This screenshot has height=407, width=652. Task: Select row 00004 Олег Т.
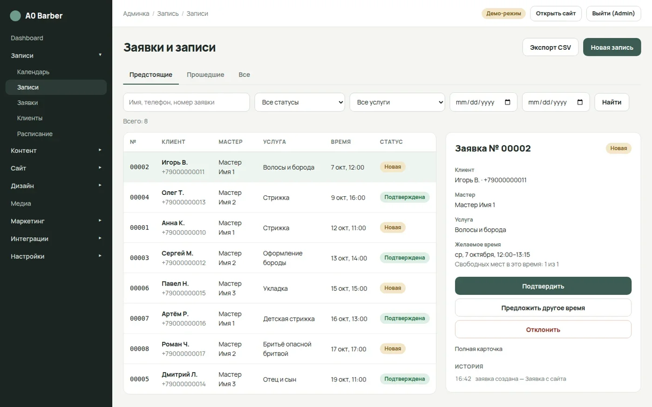pos(279,197)
